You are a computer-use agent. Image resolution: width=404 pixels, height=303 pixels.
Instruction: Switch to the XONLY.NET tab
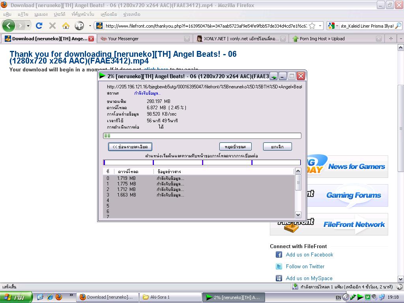point(241,39)
